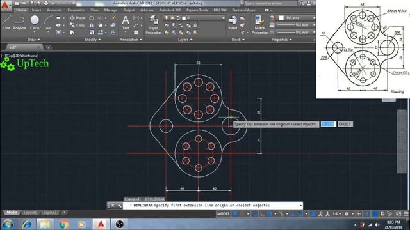Expand the Draw panel
This screenshot has width=410, height=230.
(x=34, y=40)
